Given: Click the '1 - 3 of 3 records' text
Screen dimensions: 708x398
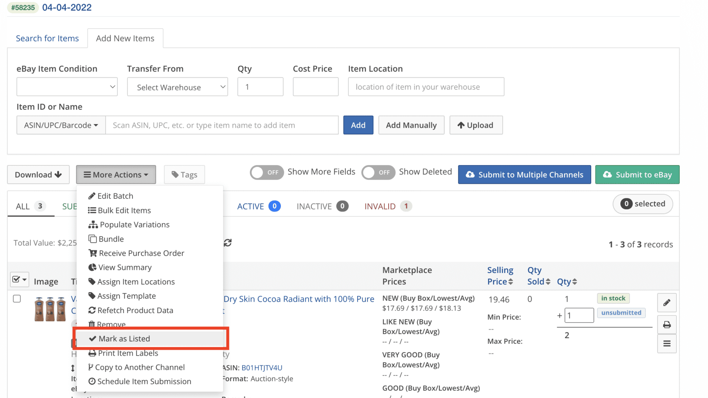Looking at the screenshot, I should (641, 244).
